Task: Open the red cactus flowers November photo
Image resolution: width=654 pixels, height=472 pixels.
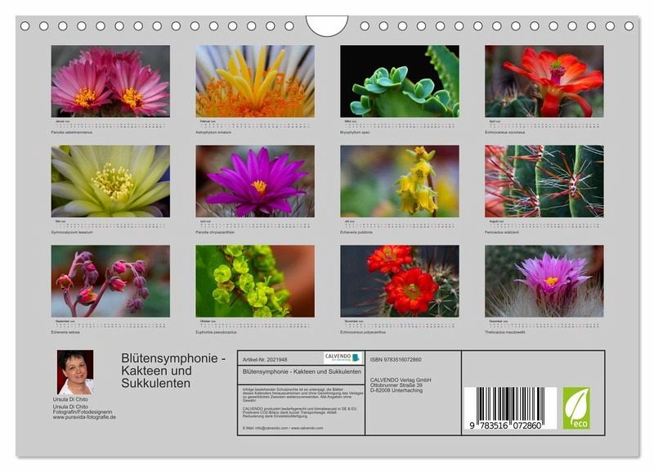Action: tap(400, 281)
